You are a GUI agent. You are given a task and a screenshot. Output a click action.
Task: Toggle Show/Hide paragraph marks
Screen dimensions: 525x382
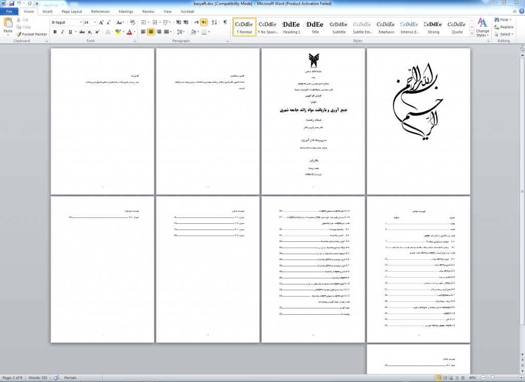point(225,23)
